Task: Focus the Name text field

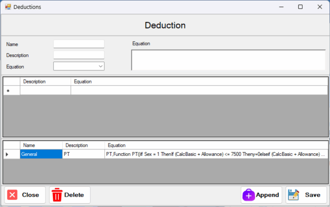Action: click(79, 44)
